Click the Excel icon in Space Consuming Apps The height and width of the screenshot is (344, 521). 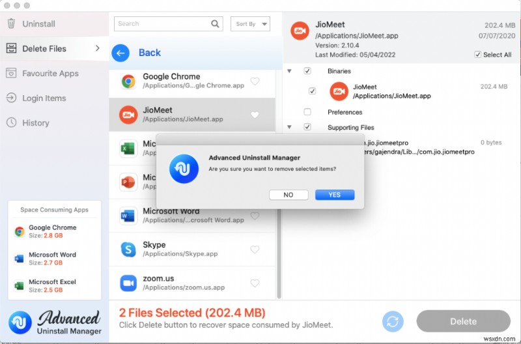pyautogui.click(x=20, y=285)
